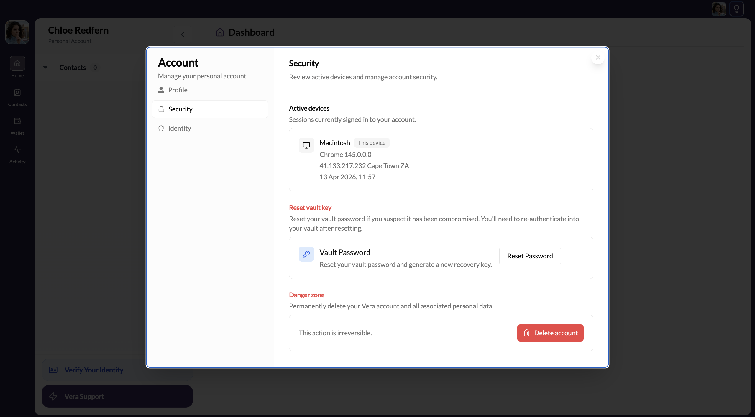
Task: Click the Dashboard home icon in the header
Action: coord(219,32)
